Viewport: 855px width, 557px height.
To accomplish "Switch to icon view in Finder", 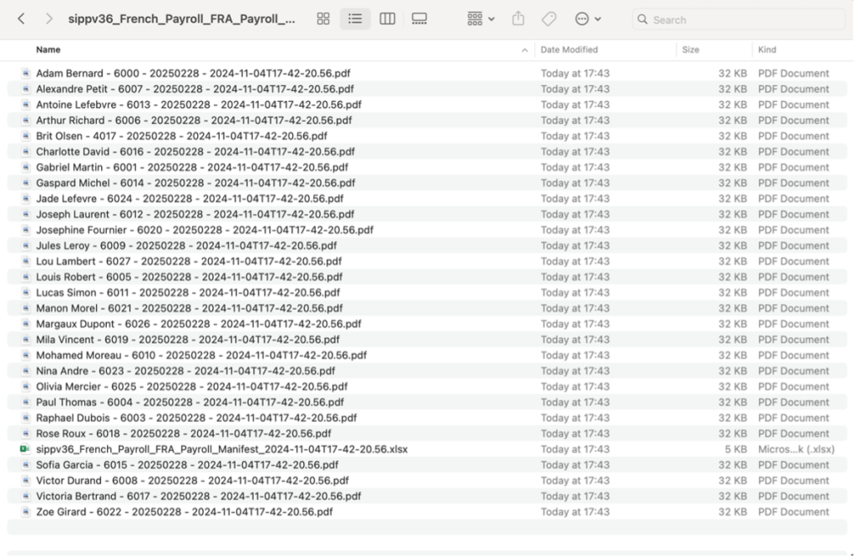I will pyautogui.click(x=323, y=18).
